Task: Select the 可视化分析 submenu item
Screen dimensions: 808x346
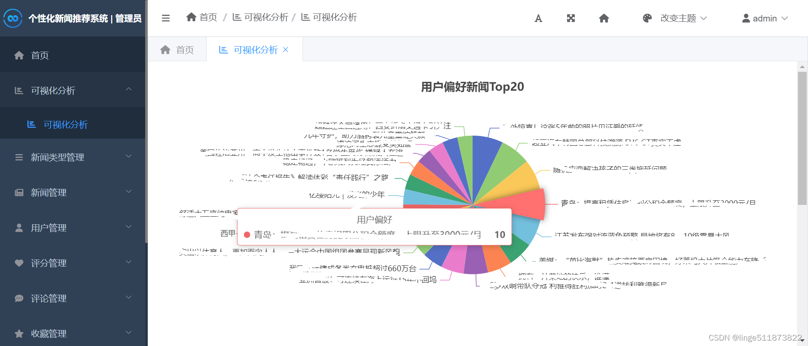Action: [72, 124]
